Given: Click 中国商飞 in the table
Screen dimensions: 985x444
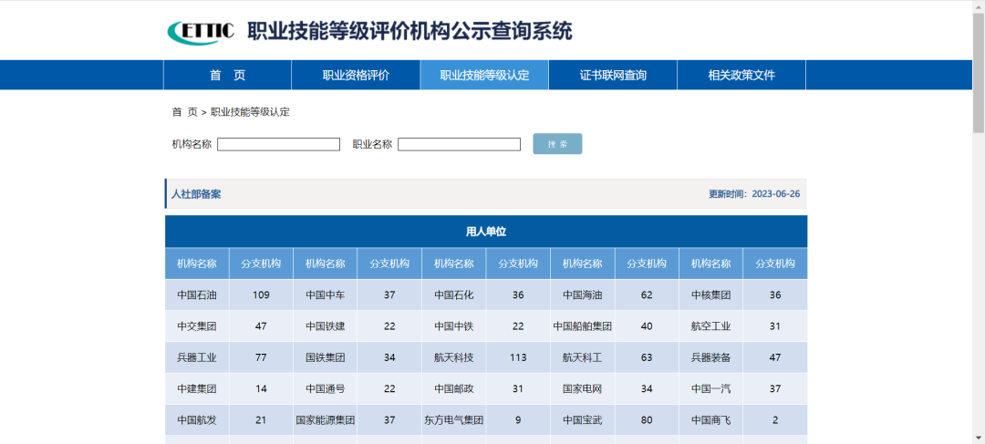Looking at the screenshot, I should pos(711,420).
